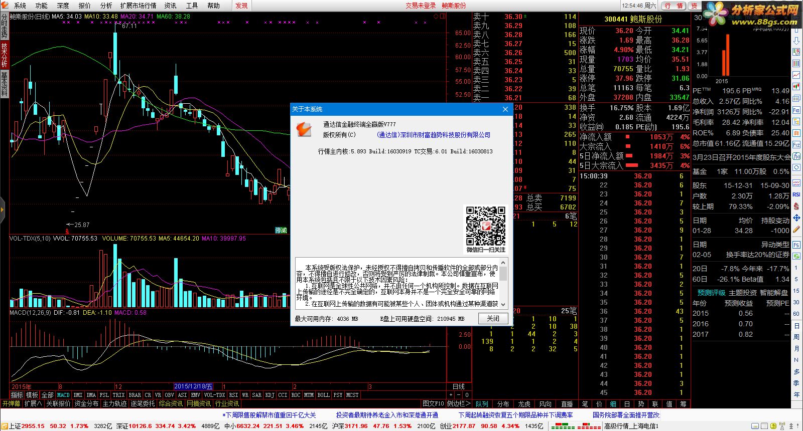Click the colored grid quote-list icon
Image resolution: width=803 pixels, height=431 pixels.
pos(796,63)
